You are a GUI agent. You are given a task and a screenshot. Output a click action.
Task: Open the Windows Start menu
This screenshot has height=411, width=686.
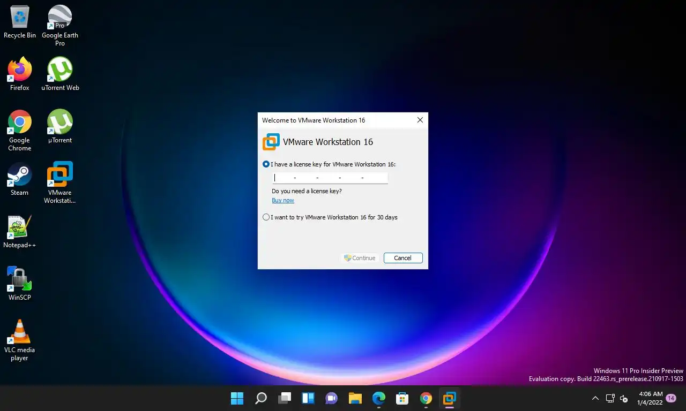point(237,398)
